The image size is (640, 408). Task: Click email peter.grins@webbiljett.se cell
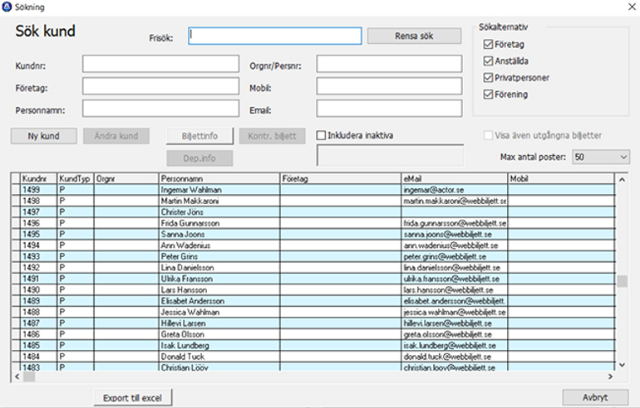click(455, 256)
